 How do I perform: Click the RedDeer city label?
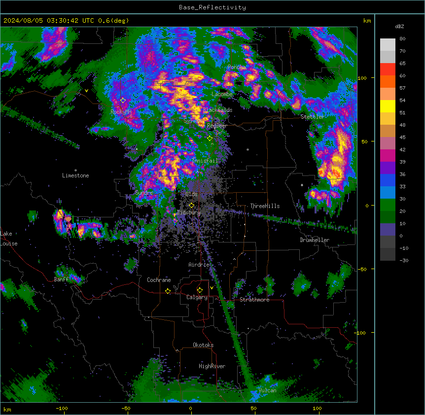217,126
